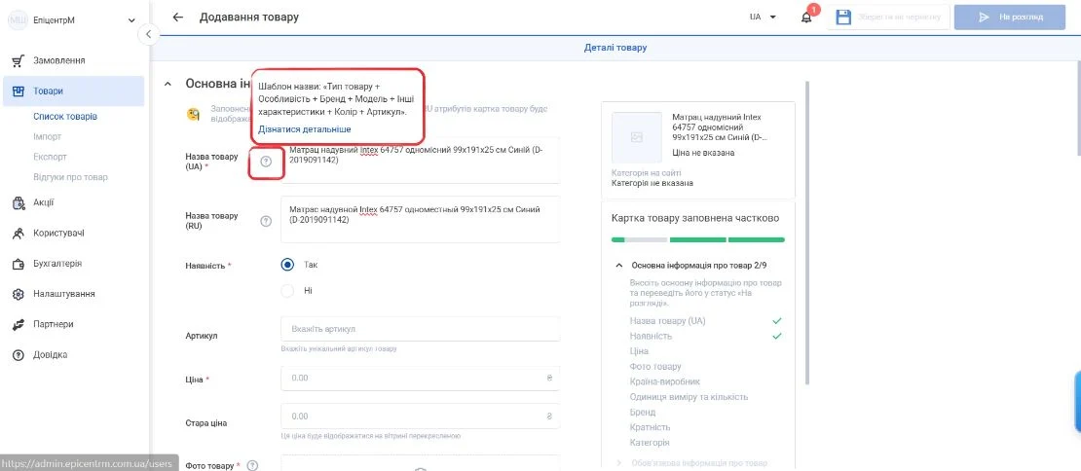Edit the Назва товару (RU) text field

pos(421,220)
